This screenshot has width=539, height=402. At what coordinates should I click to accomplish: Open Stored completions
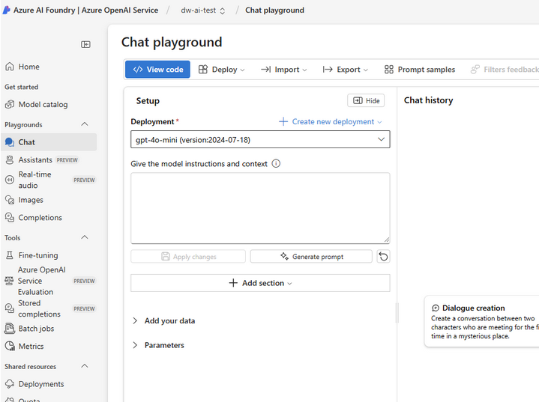50,308
